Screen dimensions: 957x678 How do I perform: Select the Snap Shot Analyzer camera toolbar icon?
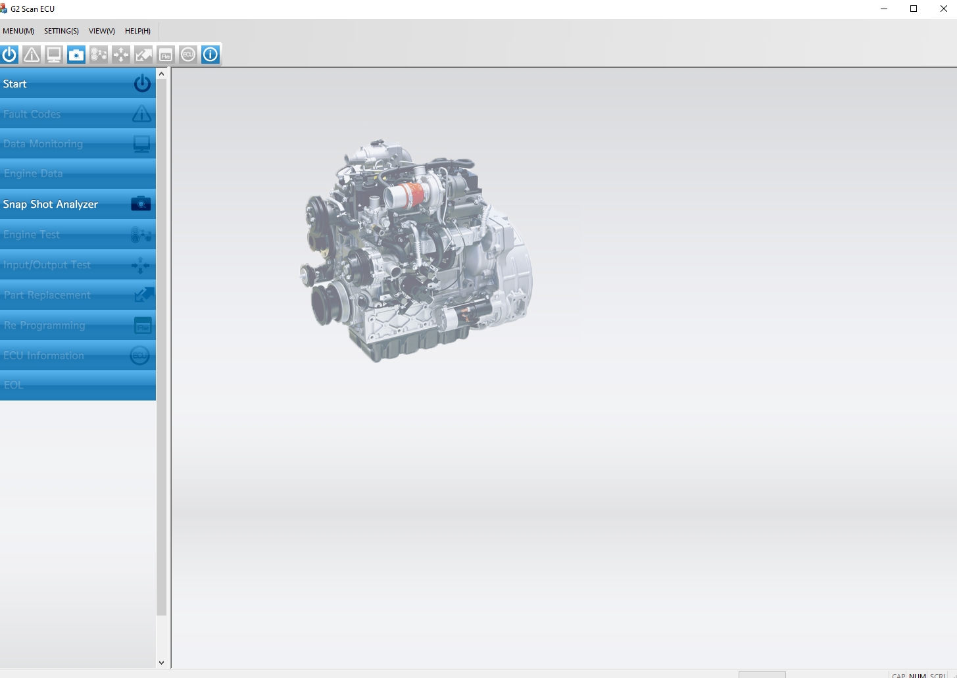(76, 55)
